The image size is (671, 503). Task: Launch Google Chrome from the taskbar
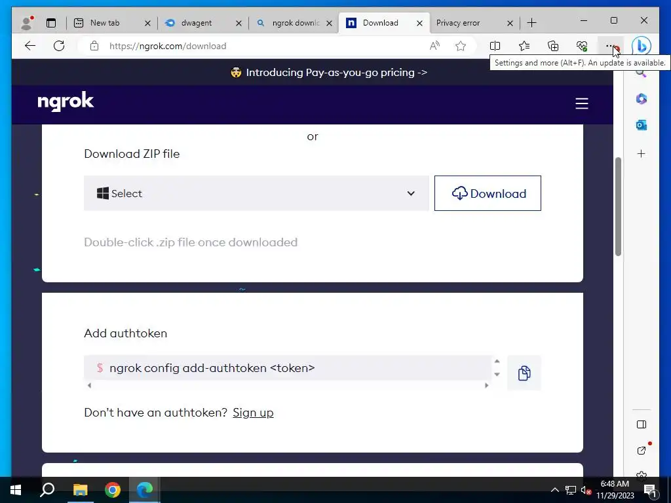pyautogui.click(x=113, y=490)
